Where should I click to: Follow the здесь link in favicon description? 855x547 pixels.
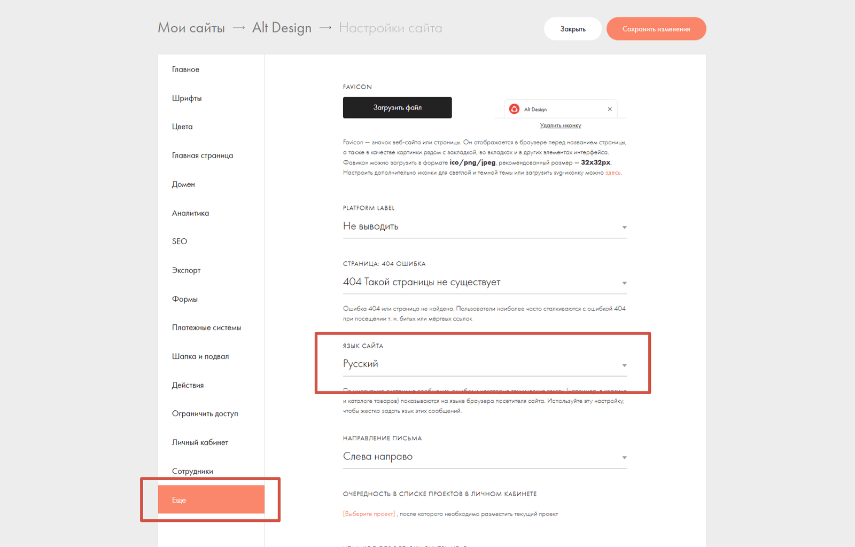pos(613,173)
